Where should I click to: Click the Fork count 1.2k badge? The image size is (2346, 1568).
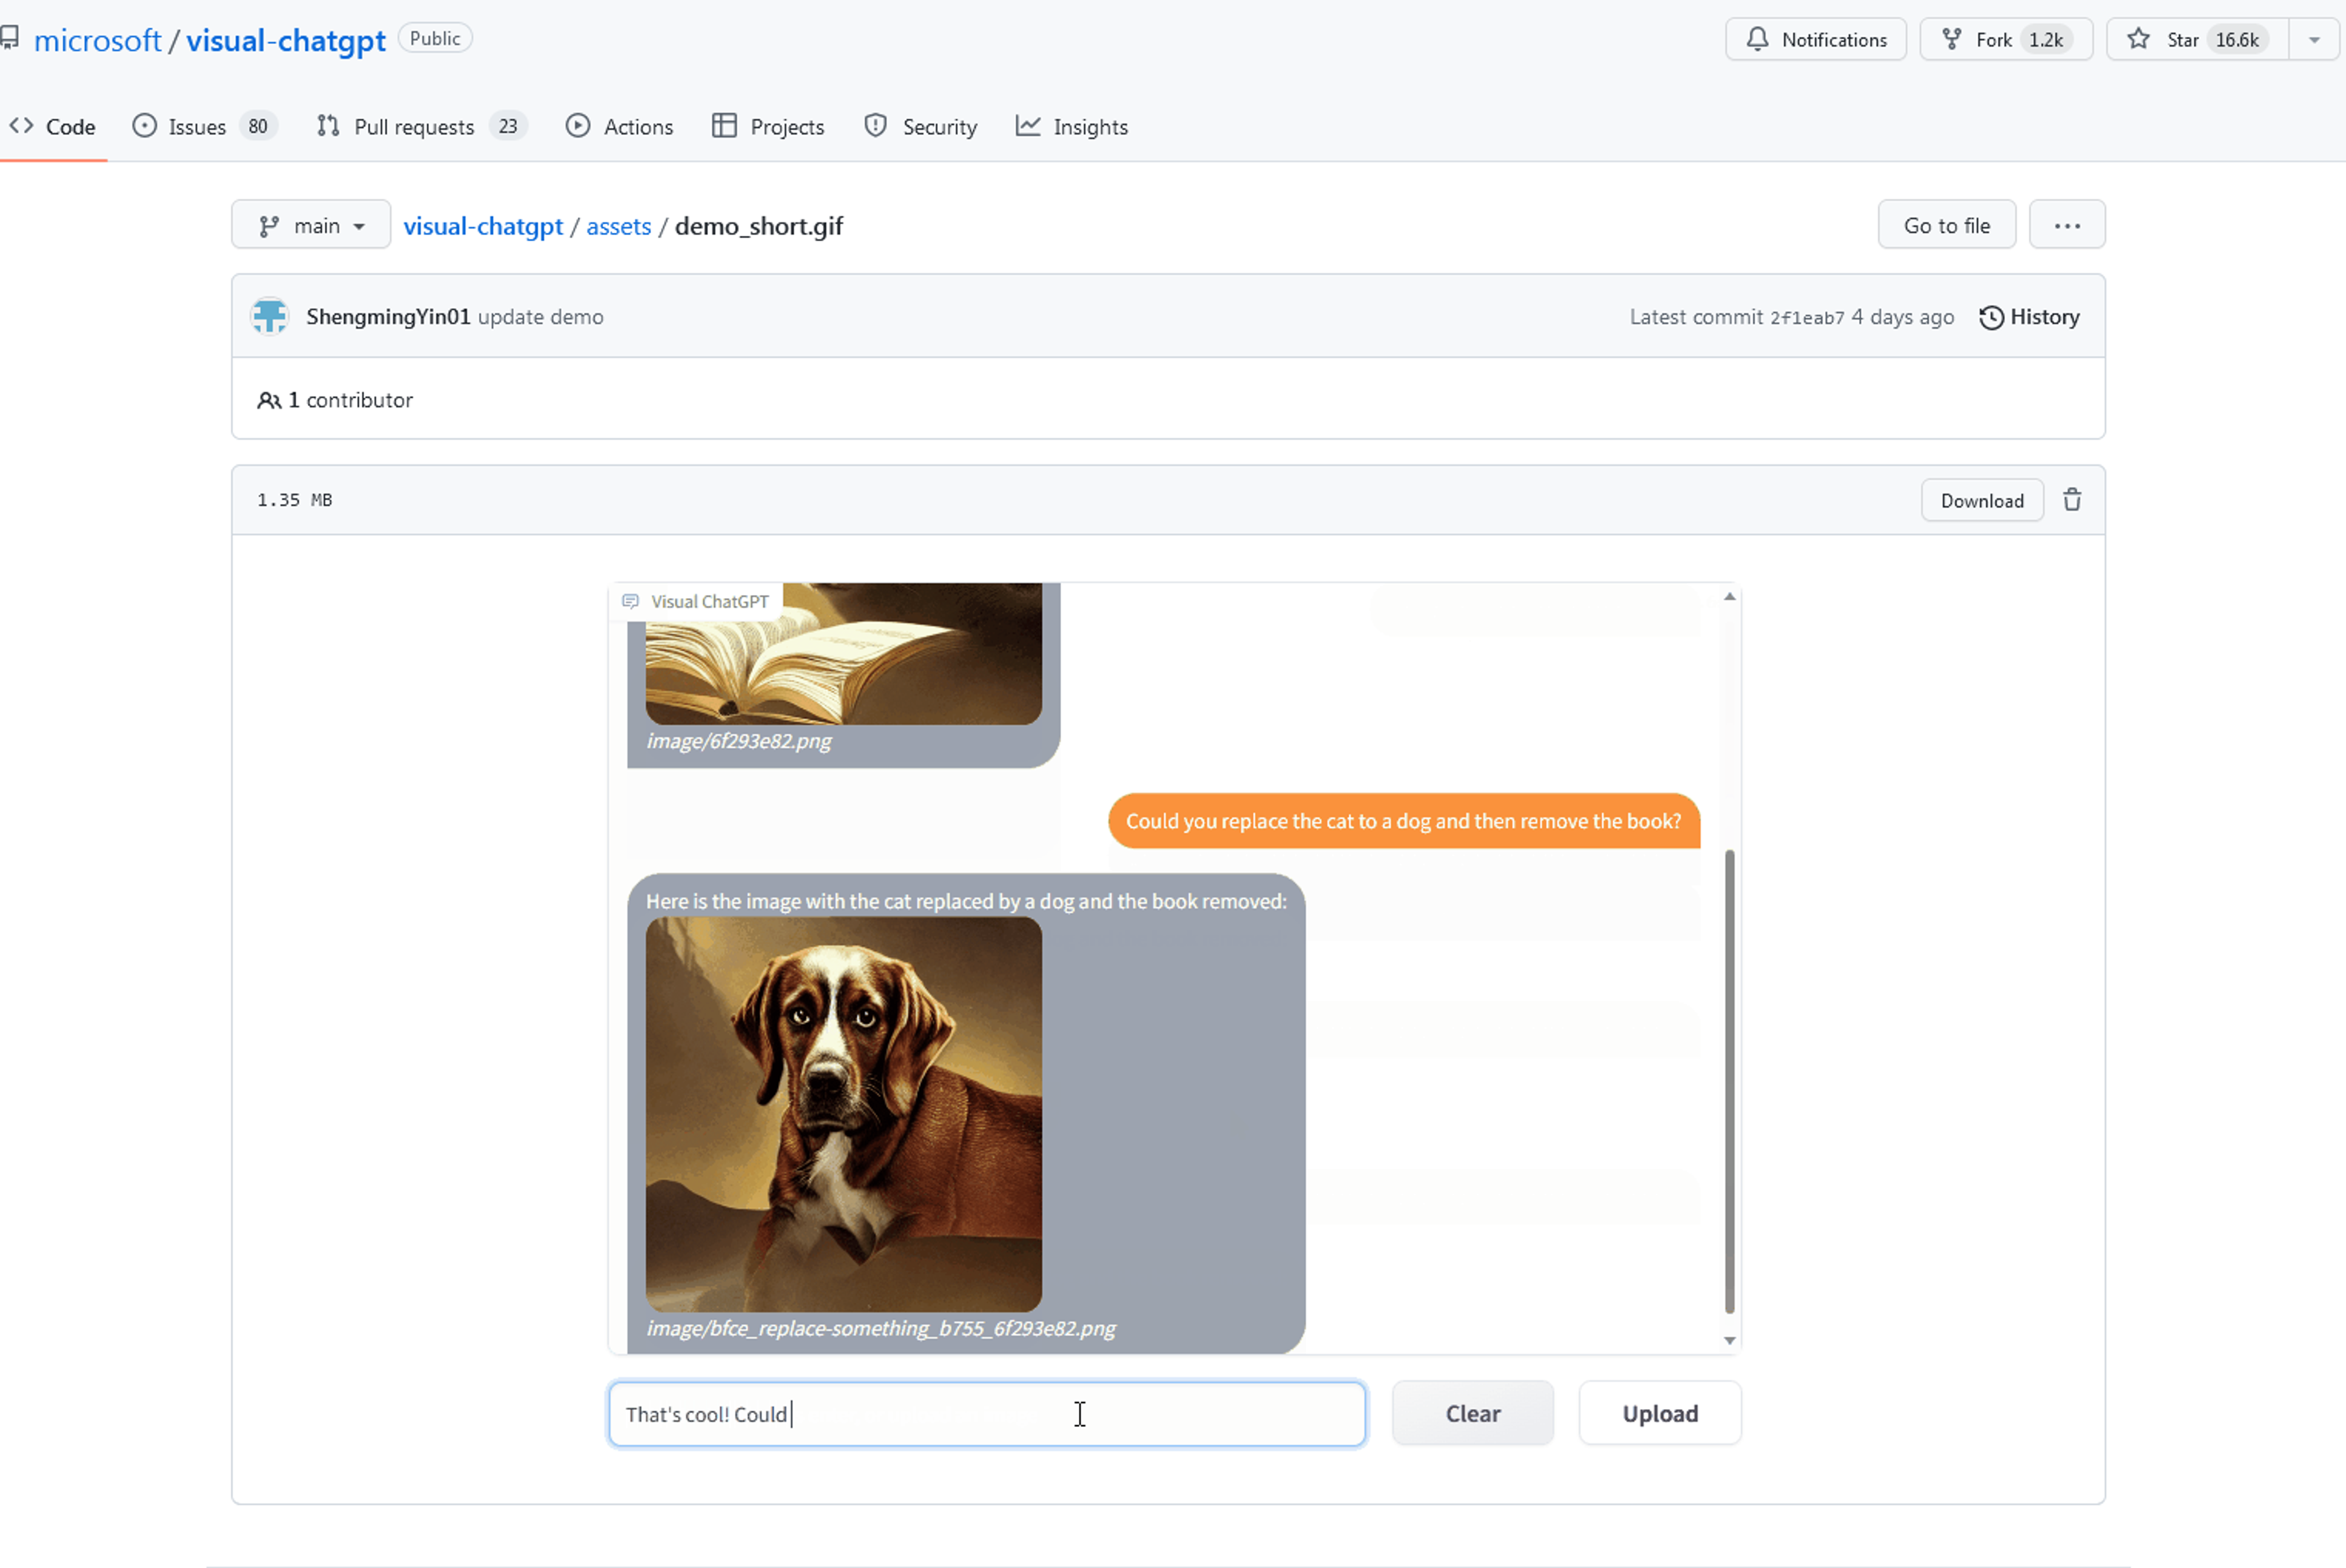(x=2046, y=40)
